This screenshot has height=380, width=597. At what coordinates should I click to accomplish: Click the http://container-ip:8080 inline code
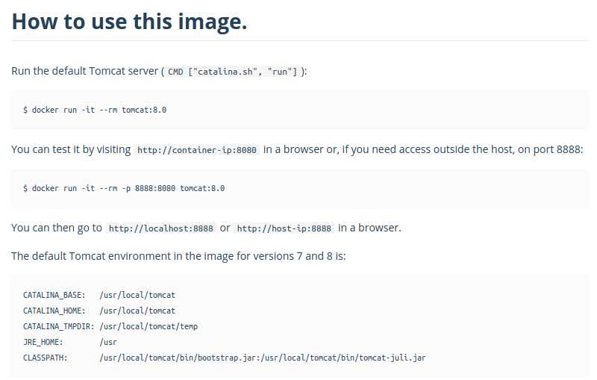click(x=197, y=150)
